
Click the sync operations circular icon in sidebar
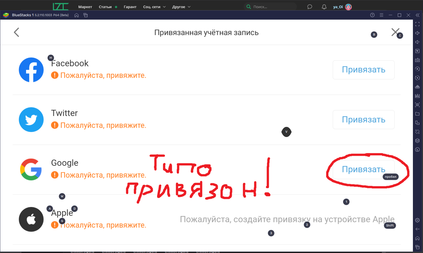click(x=417, y=78)
